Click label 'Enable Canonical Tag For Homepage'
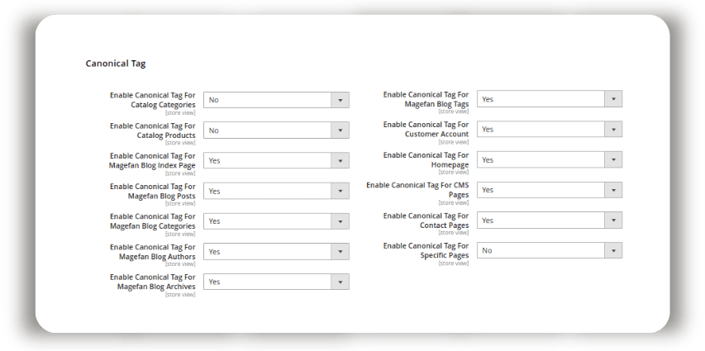 (x=426, y=159)
